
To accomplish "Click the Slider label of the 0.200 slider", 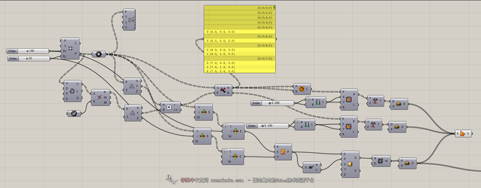I will coord(256,103).
